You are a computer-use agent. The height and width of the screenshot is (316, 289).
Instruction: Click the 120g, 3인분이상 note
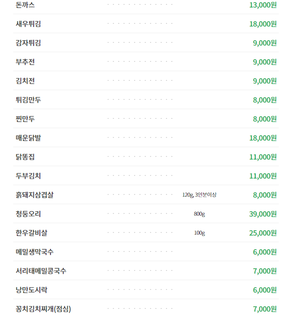[x=200, y=195]
